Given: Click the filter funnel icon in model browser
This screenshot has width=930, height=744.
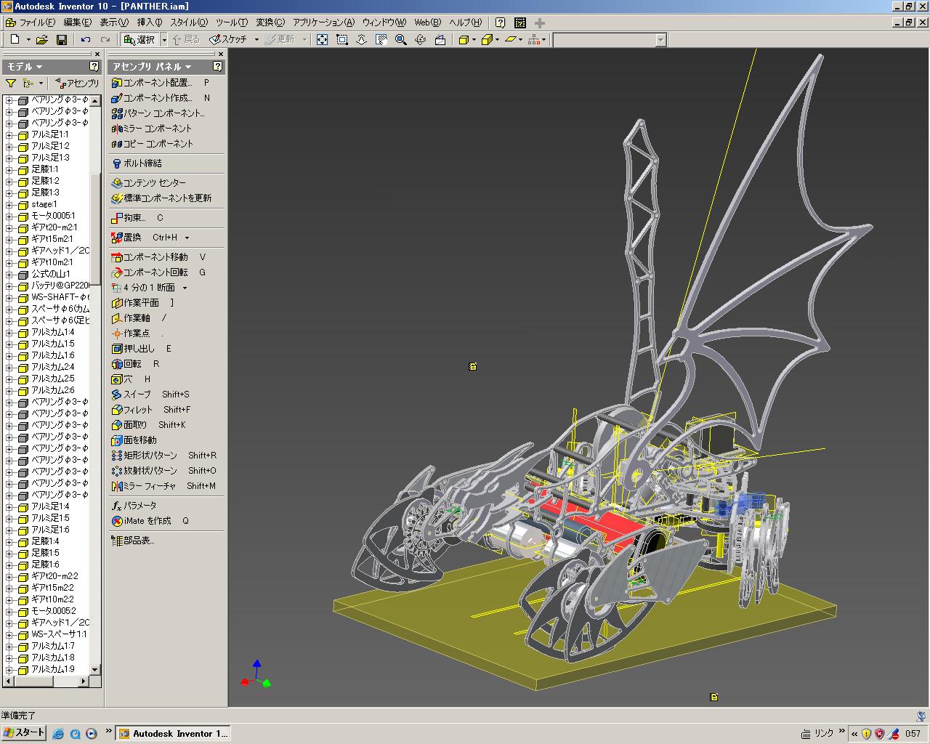Looking at the screenshot, I should pos(11,84).
